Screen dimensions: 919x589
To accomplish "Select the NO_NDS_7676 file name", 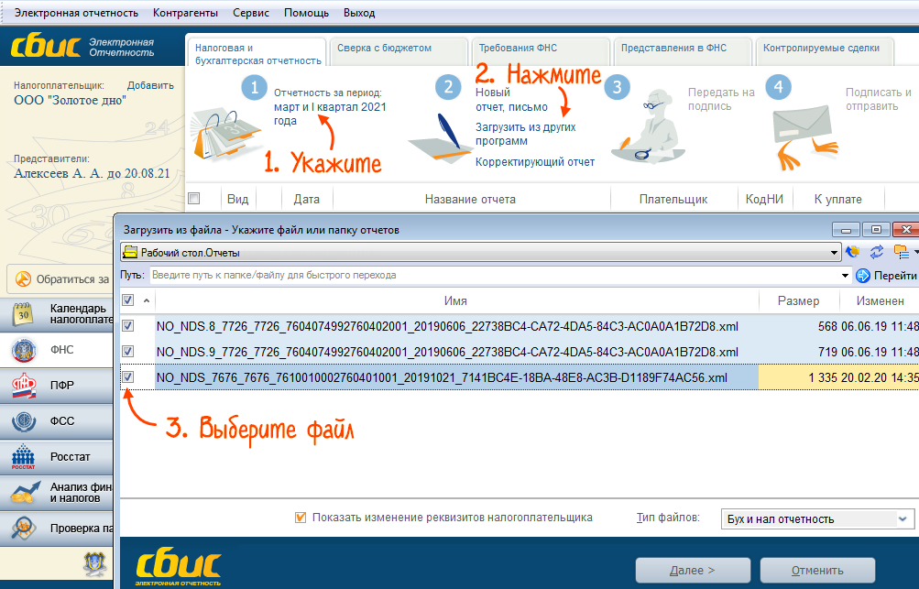I will pos(442,377).
